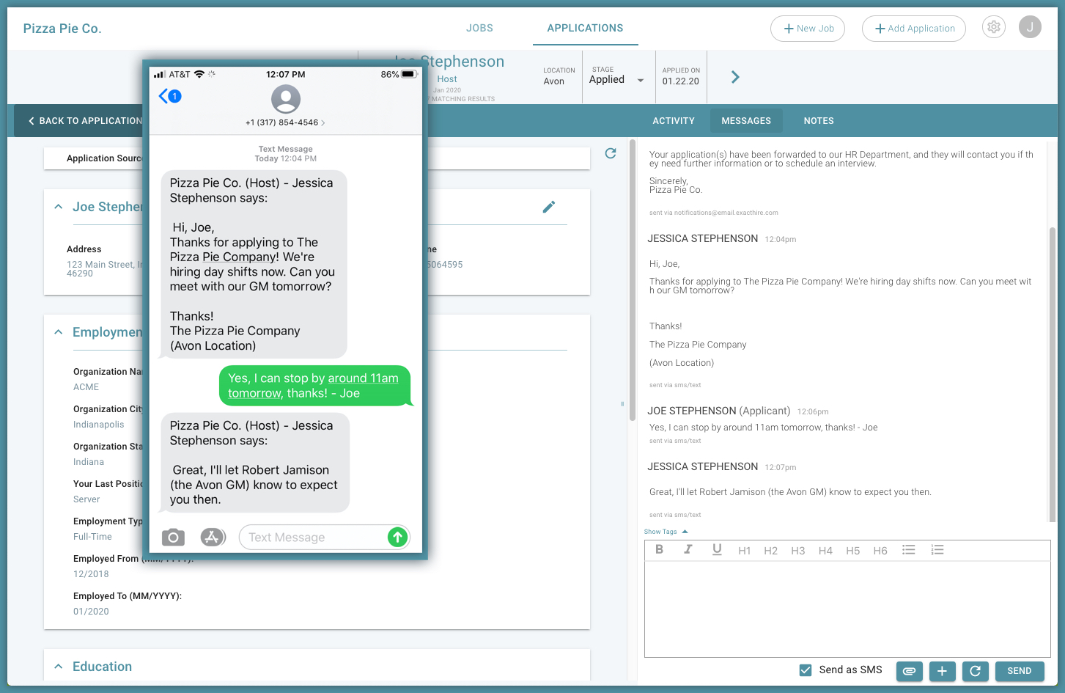The image size is (1065, 693).
Task: Edit Joe Stephenson's details with the pencil icon
Action: (548, 207)
